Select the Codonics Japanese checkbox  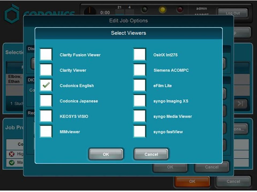(x=46, y=101)
